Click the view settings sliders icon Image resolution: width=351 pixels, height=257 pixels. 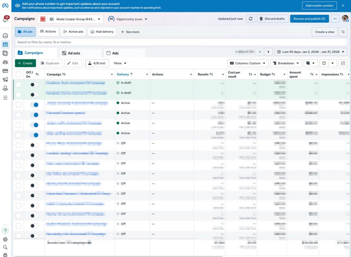343,32
